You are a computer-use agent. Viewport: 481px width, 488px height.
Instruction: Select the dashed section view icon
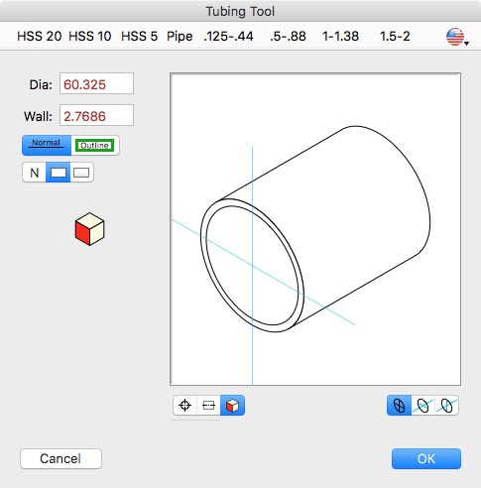point(208,405)
